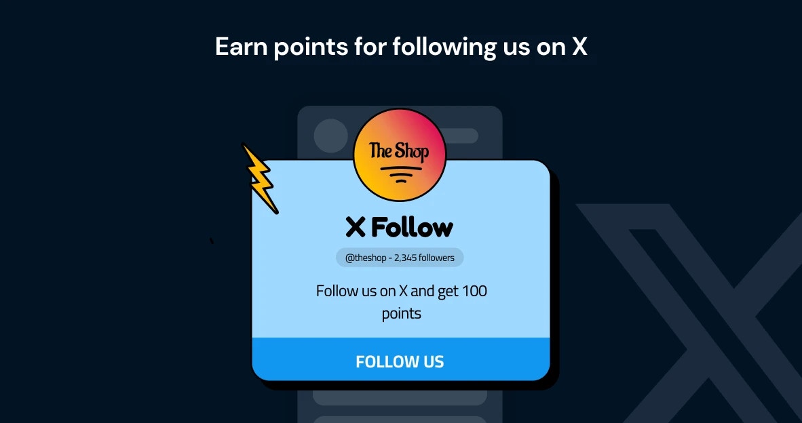This screenshot has height=423, width=802.
Task: Click gray placeholder bar directly beneath card
Action: tap(400, 397)
